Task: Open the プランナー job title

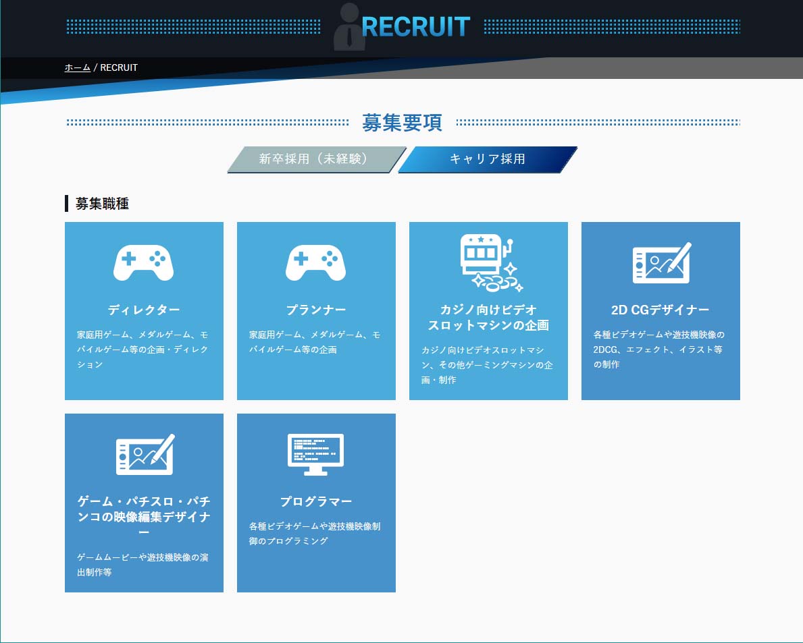Action: click(x=315, y=310)
